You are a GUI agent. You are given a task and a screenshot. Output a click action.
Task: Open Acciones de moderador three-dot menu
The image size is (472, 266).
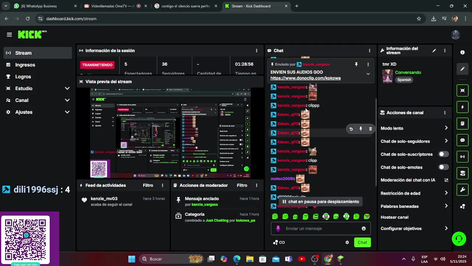(x=257, y=185)
